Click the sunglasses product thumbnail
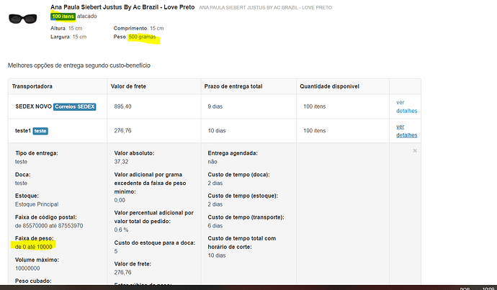Image resolution: width=497 pixels, height=290 pixels. coord(22,19)
